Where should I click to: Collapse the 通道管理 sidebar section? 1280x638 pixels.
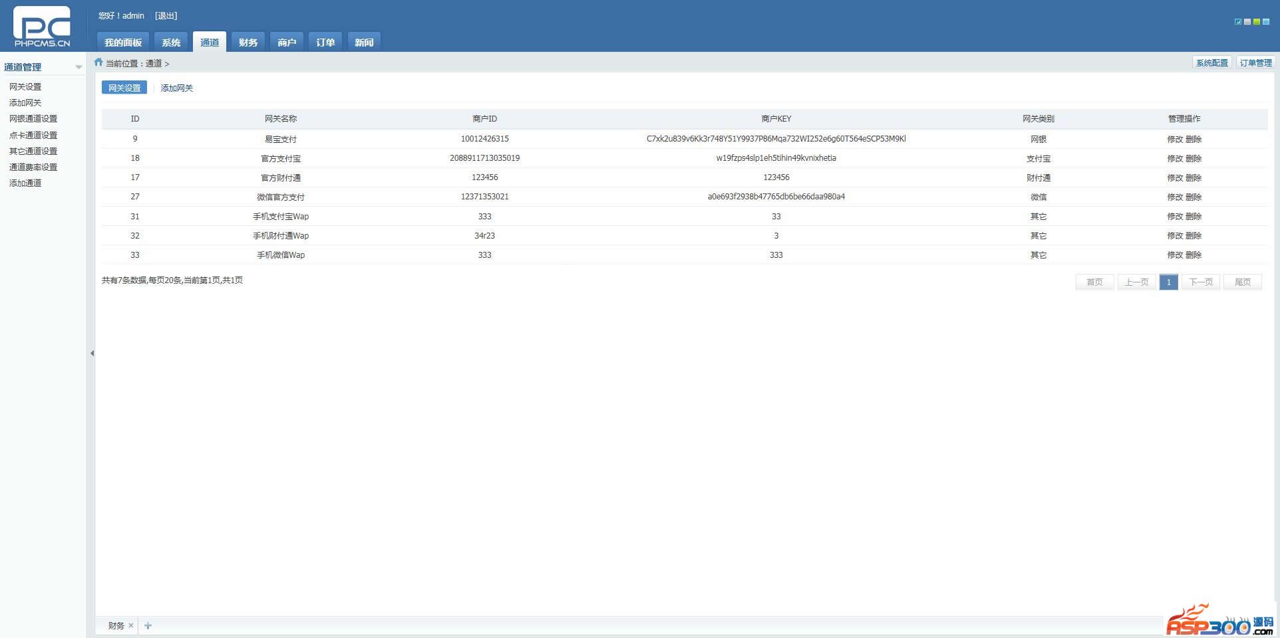coord(79,67)
